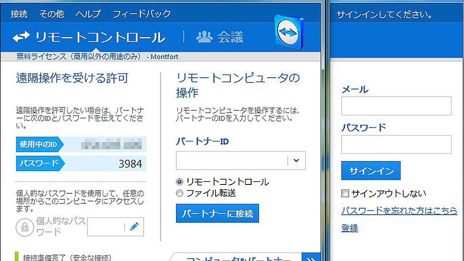The image size is (464, 261).
Task: Click the パートナーに接続 button
Action: (x=217, y=213)
